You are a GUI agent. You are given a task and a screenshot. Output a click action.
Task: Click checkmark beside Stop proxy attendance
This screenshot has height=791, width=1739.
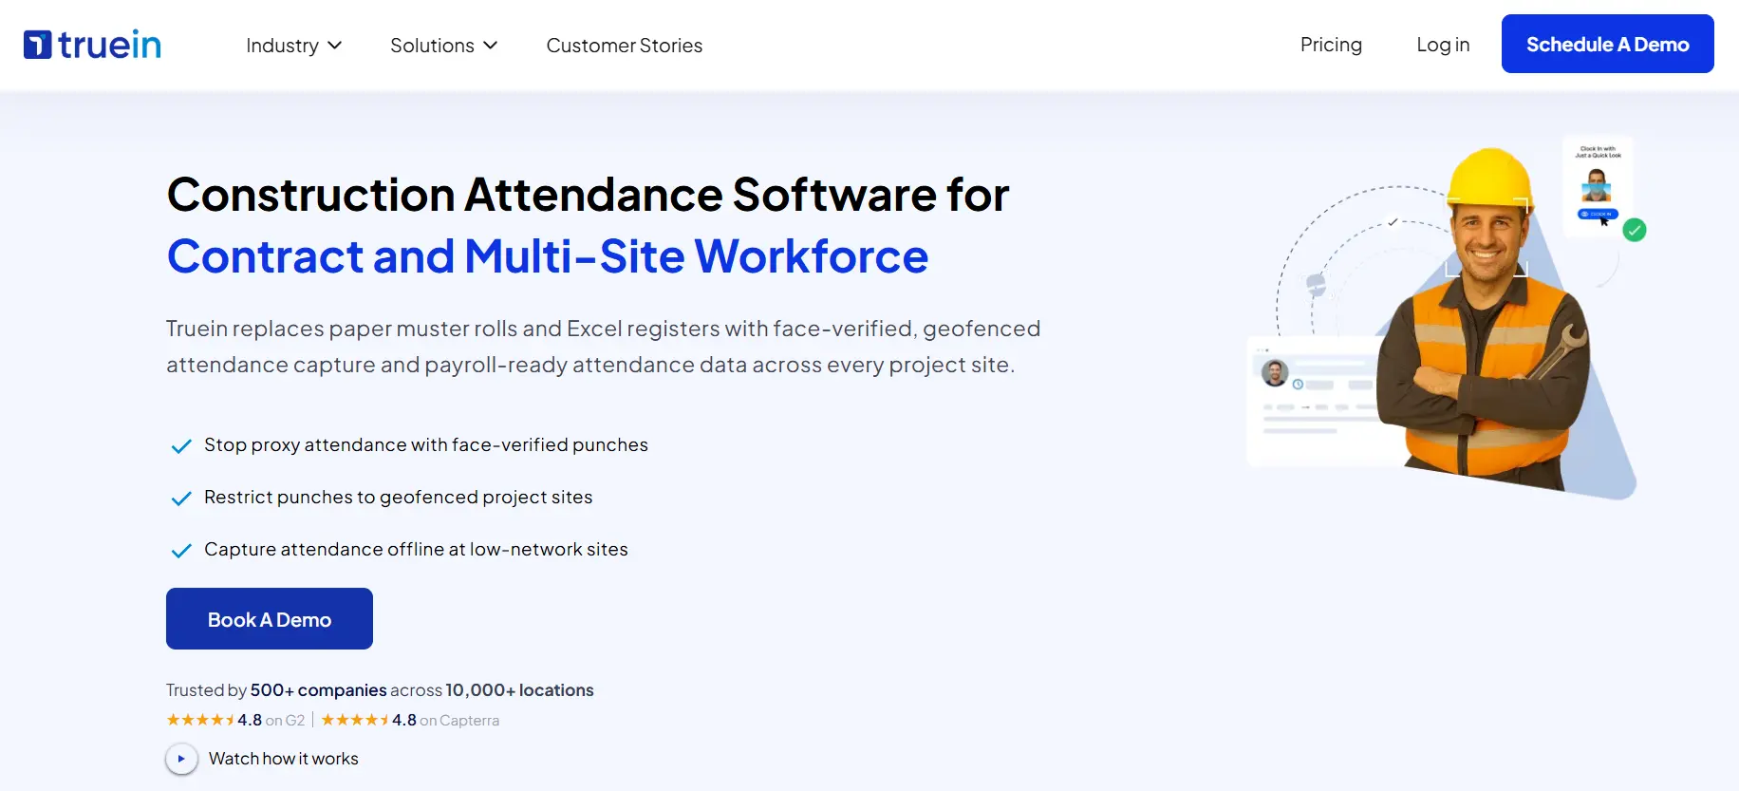point(180,446)
